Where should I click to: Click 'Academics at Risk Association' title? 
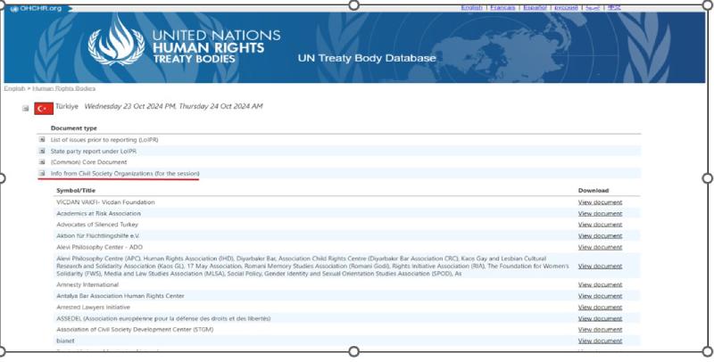(x=98, y=213)
